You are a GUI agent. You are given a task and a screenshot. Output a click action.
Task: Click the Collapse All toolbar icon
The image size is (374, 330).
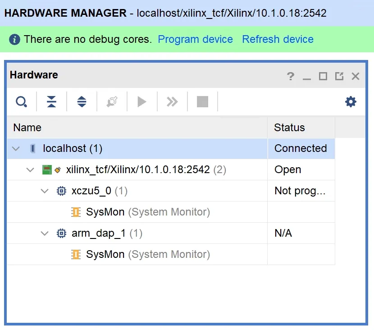tap(52, 102)
